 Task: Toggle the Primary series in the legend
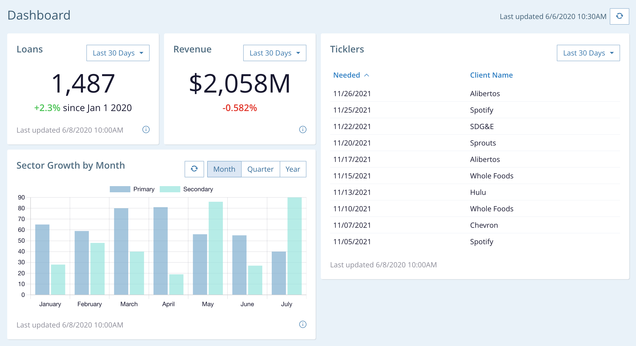pyautogui.click(x=144, y=189)
